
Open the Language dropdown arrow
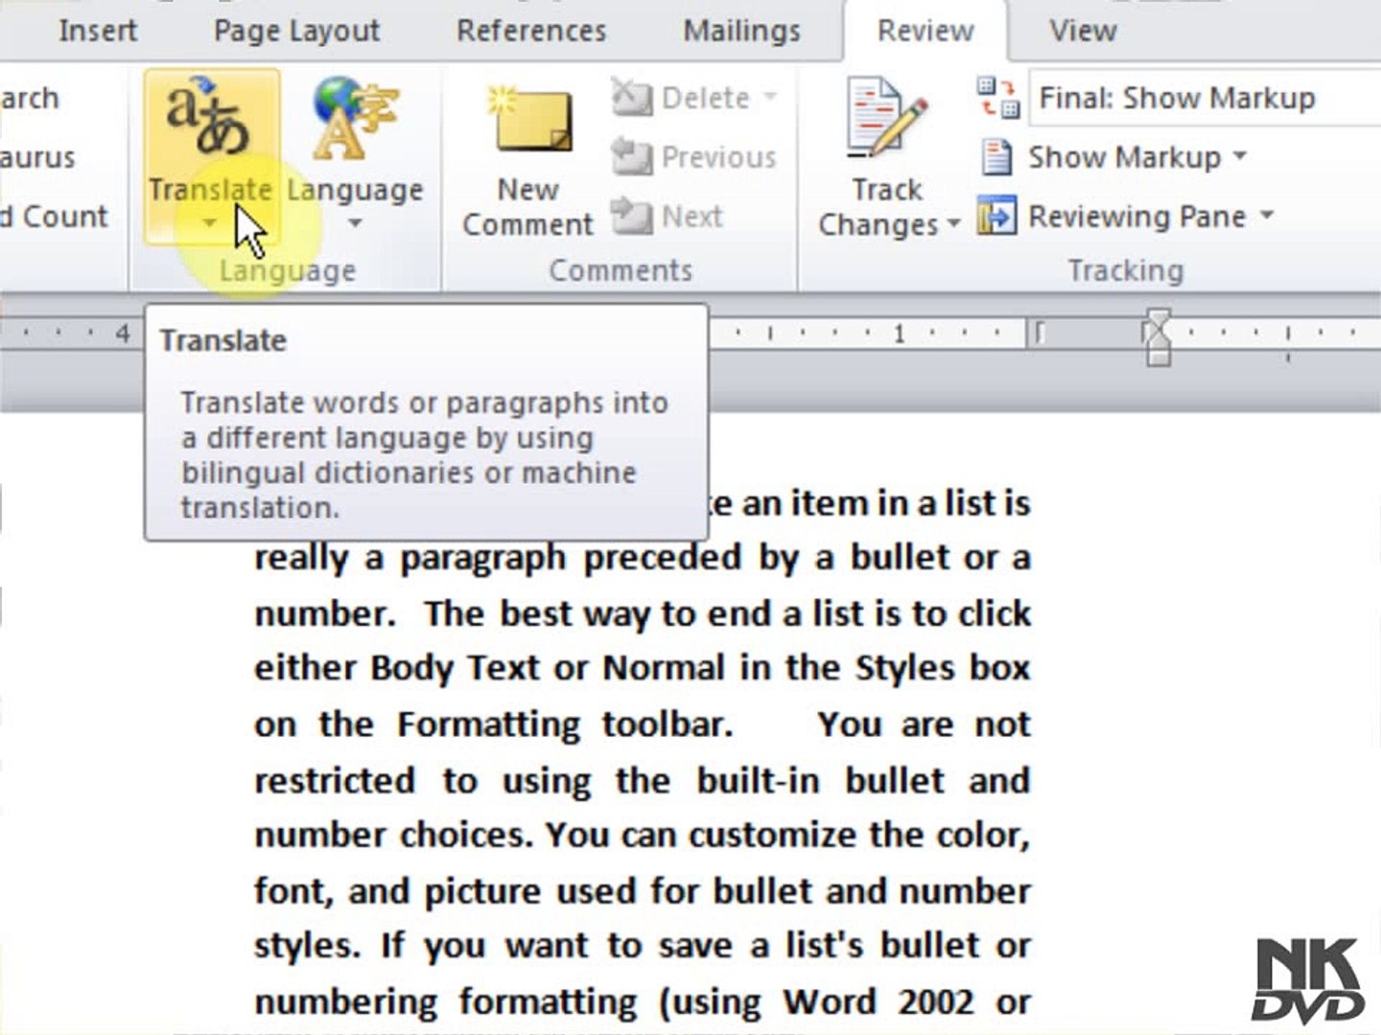pyautogui.click(x=355, y=224)
